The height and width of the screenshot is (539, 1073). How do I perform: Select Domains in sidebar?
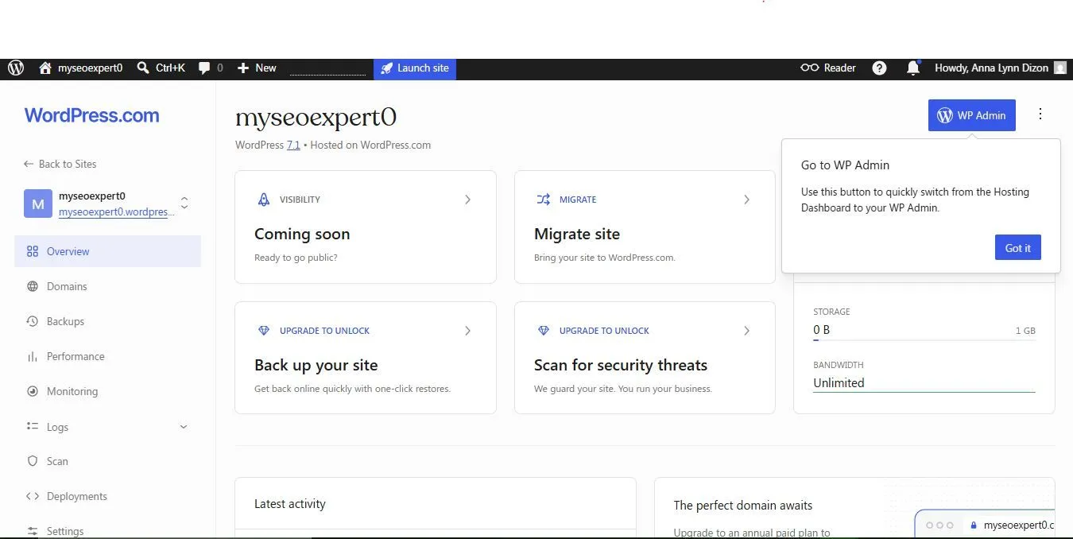[107, 286]
